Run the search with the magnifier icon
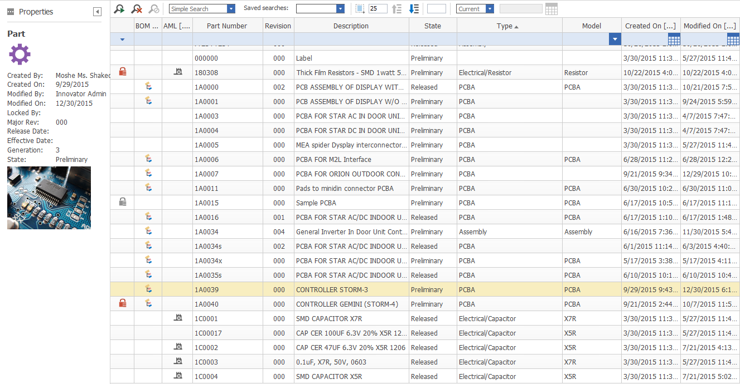Image resolution: width=740 pixels, height=384 pixels. click(119, 8)
